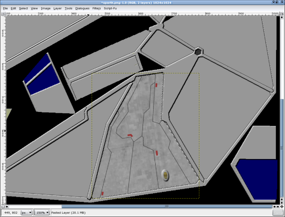Viewport: 285px width, 217px height.
Task: Click the navigation cross icon at bottom-right
Action: [282, 206]
